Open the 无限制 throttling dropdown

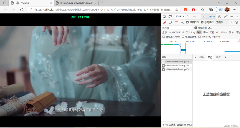(x=224, y=22)
